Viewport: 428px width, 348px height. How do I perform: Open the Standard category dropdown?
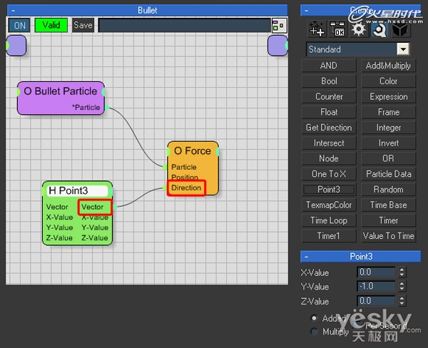403,49
